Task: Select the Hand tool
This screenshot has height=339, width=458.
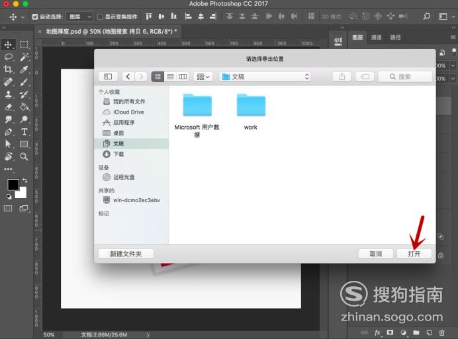Action: pyautogui.click(x=8, y=157)
